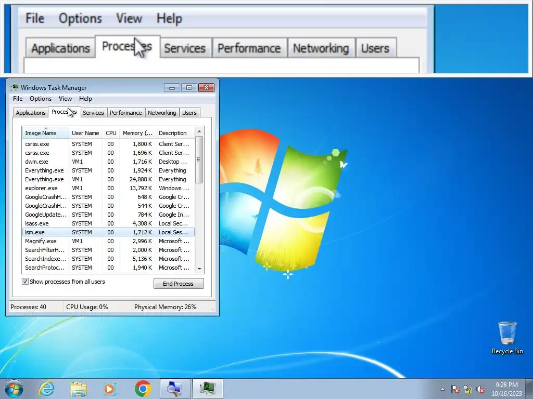Image resolution: width=533 pixels, height=399 pixels.
Task: Open network status tray icon
Action: (468, 389)
